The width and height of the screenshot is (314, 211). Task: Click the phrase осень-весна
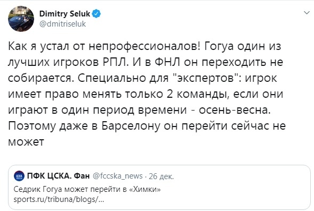pyautogui.click(x=235, y=110)
